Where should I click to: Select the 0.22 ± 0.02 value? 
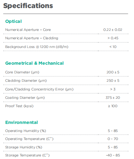(x=113, y=30)
